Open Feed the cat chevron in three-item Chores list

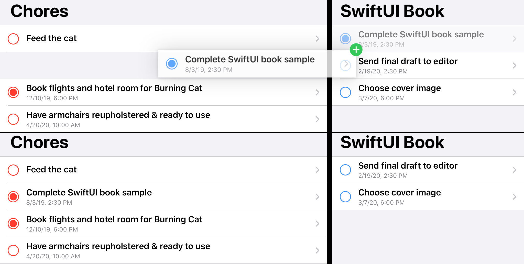317,39
